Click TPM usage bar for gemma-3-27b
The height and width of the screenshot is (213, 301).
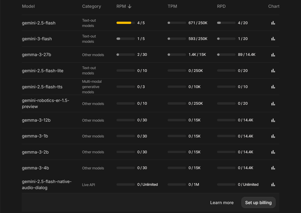click(x=177, y=54)
